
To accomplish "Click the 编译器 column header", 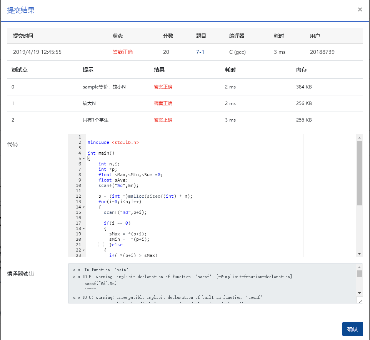I will 237,36.
